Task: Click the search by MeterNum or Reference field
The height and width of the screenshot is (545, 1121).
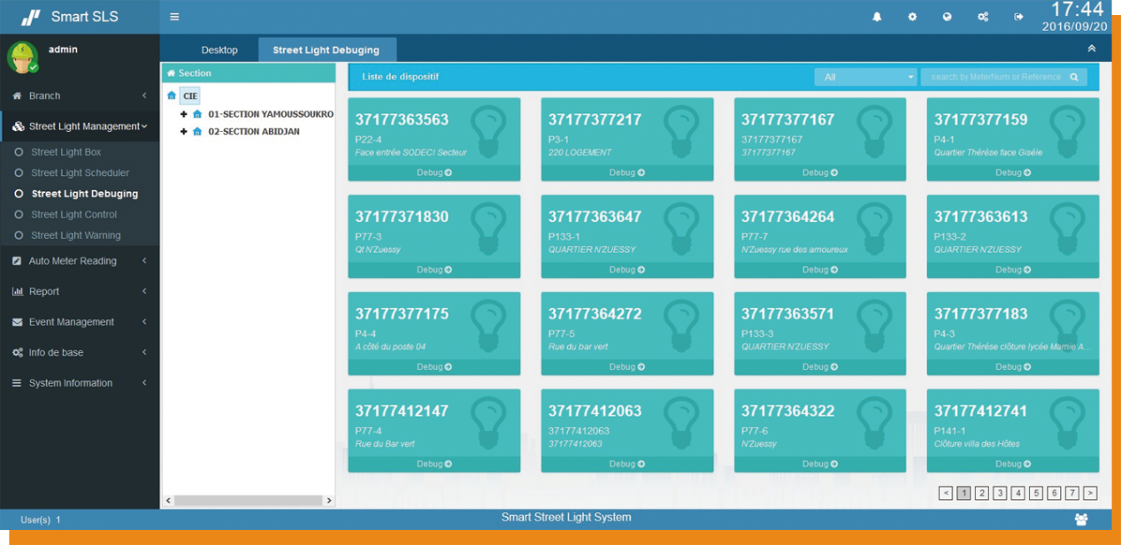Action: [x=995, y=77]
